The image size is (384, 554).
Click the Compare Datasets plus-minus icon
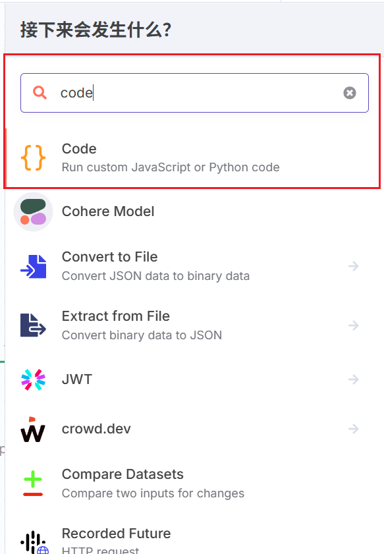[33, 484]
